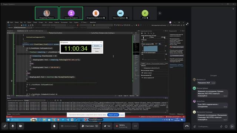The image size is (237, 133).
Task: Click Запись профиля ЦП option
Action: [149, 78]
